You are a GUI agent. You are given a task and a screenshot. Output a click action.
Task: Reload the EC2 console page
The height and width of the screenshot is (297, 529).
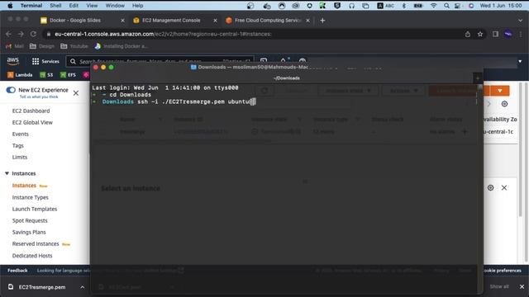click(x=33, y=34)
